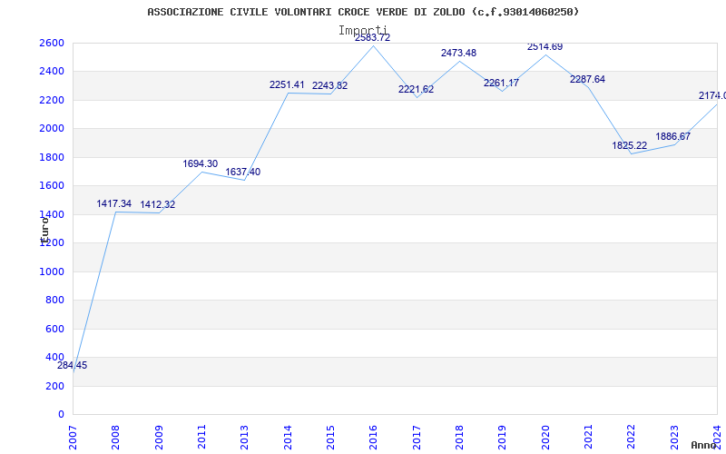Select the 1000 y-axis tick label
Viewport: 726px width, 454px height.
[52, 271]
